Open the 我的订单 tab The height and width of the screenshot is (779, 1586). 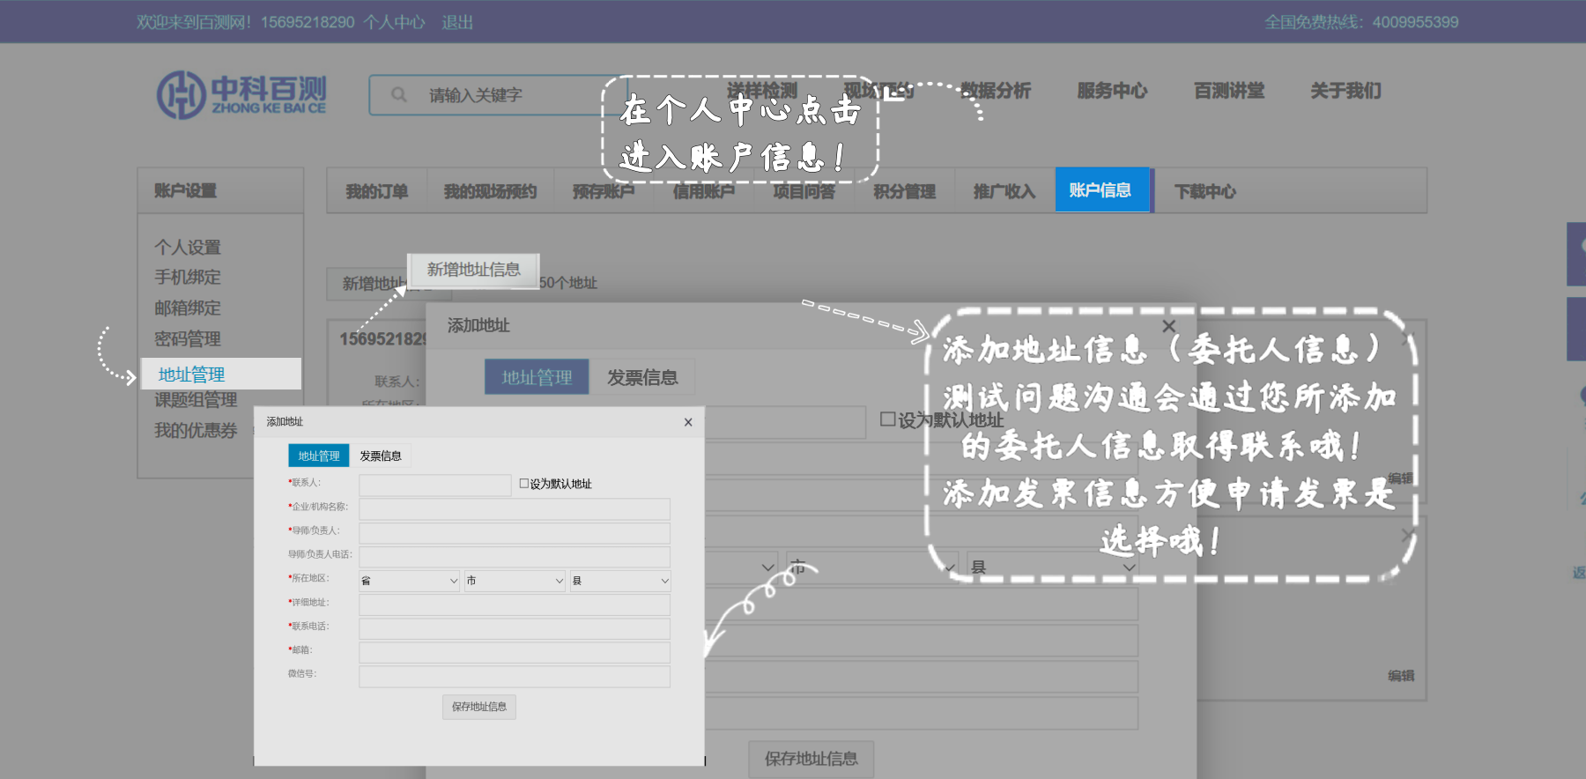pyautogui.click(x=376, y=191)
